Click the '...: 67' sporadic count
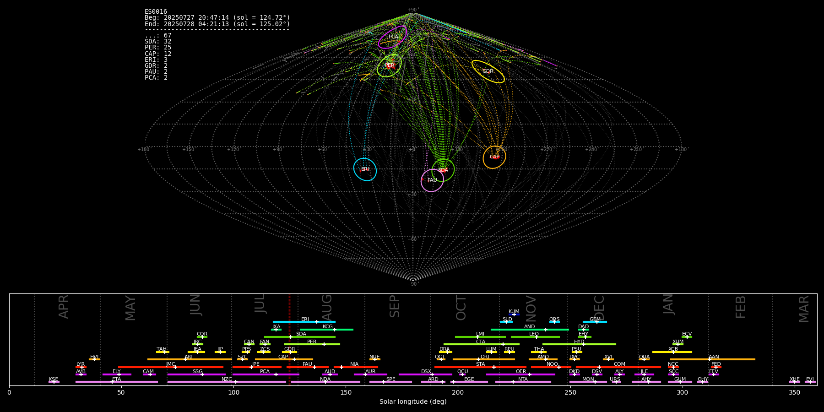The height and width of the screenshot is (412, 824). tap(158, 36)
